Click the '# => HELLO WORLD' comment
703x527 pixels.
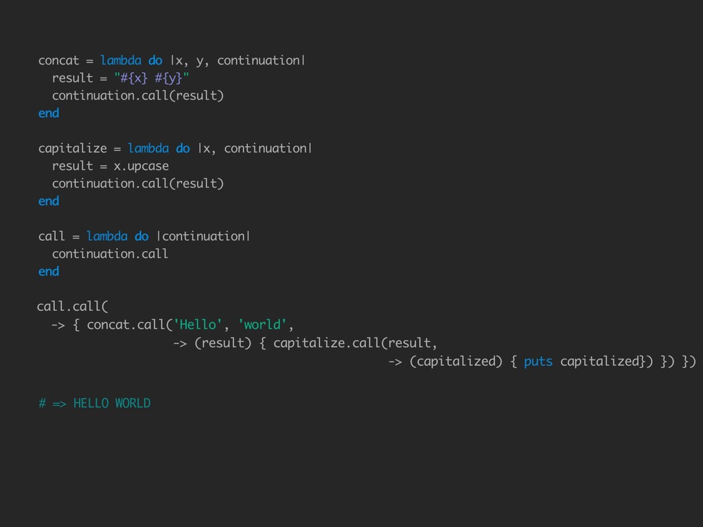(x=95, y=403)
